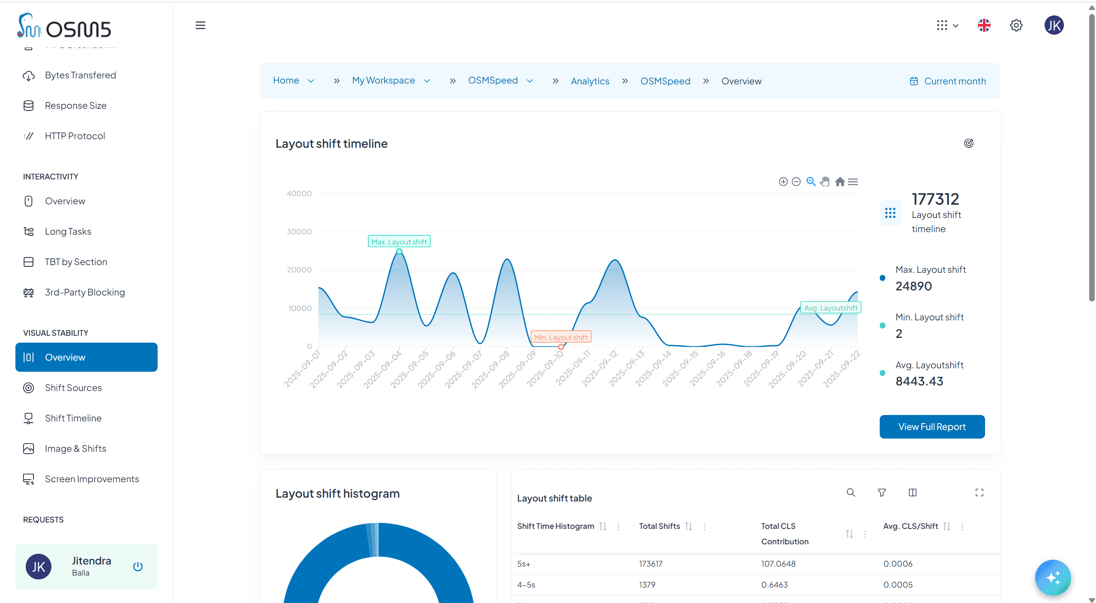Switch language using the UK flag icon

(x=984, y=25)
